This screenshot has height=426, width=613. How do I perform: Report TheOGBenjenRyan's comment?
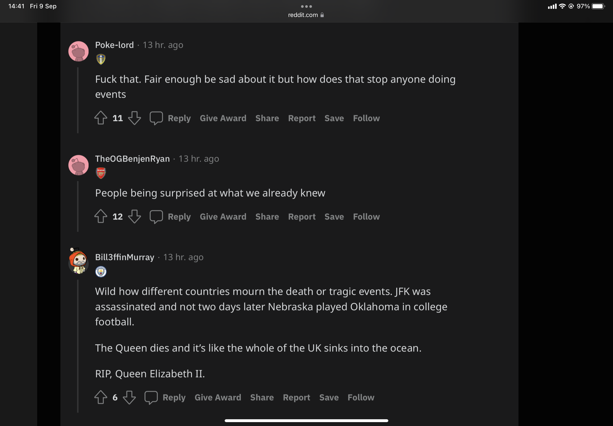click(302, 216)
